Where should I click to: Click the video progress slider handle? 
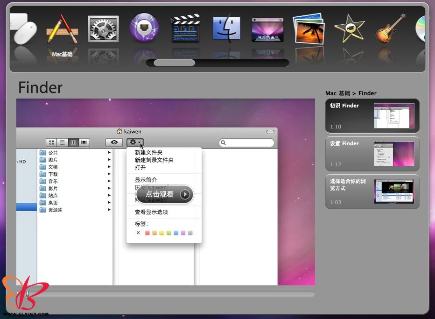(x=27, y=293)
